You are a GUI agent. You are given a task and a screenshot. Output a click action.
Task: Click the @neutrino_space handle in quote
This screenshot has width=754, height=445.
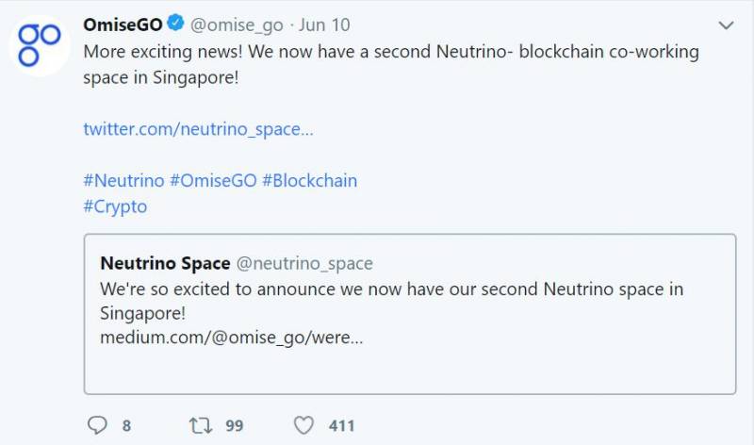303,263
